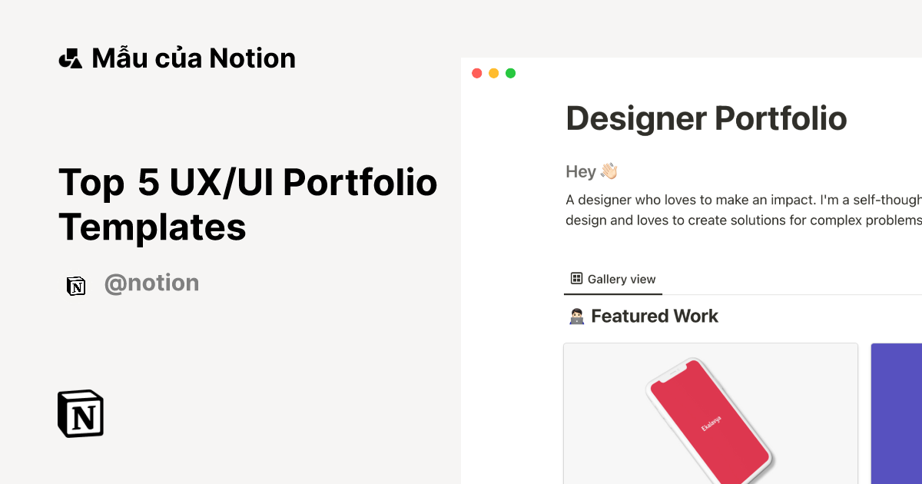Select the Mẫu của Notion header text

[193, 58]
